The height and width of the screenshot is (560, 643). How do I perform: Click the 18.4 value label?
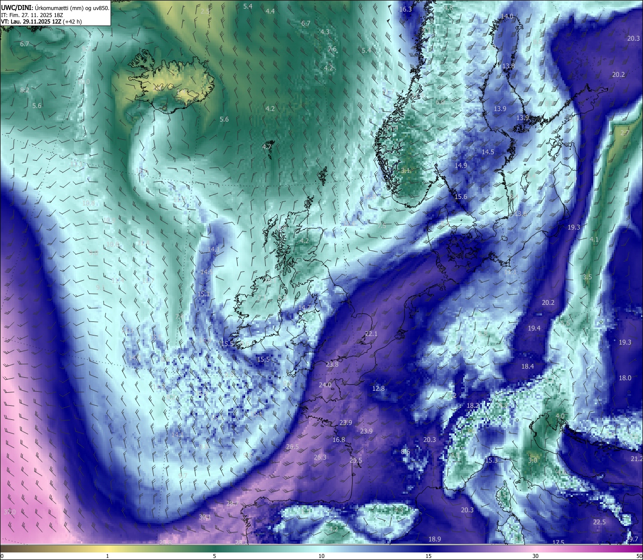(527, 366)
